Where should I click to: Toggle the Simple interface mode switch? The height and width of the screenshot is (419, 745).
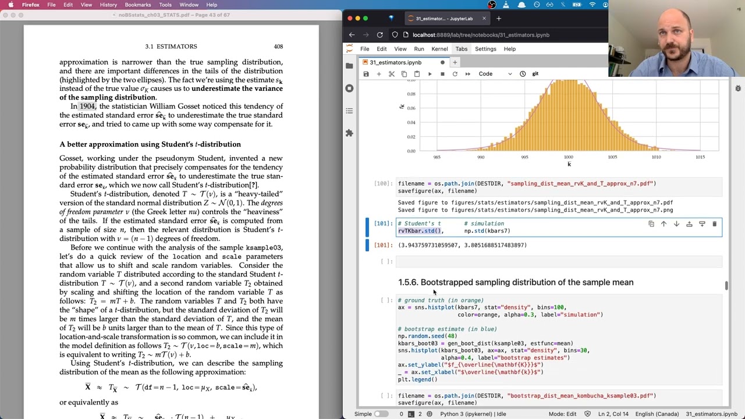pyautogui.click(x=381, y=414)
